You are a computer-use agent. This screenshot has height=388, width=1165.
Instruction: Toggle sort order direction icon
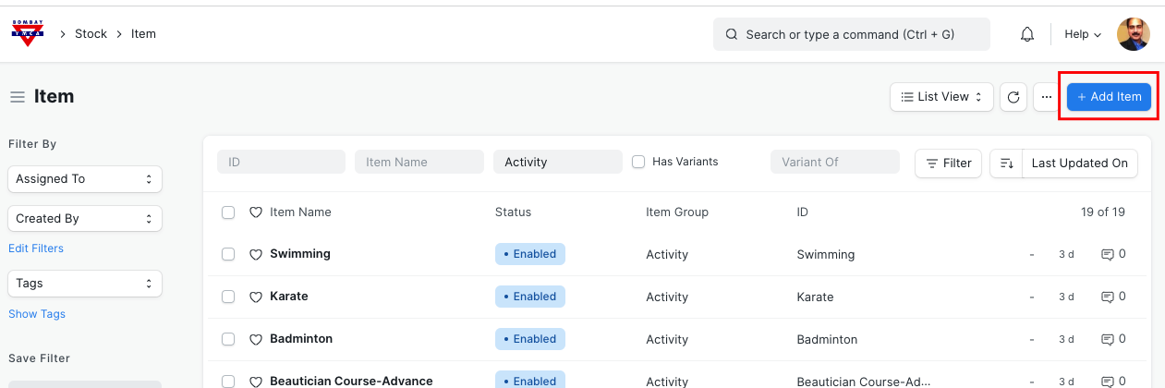click(1006, 163)
